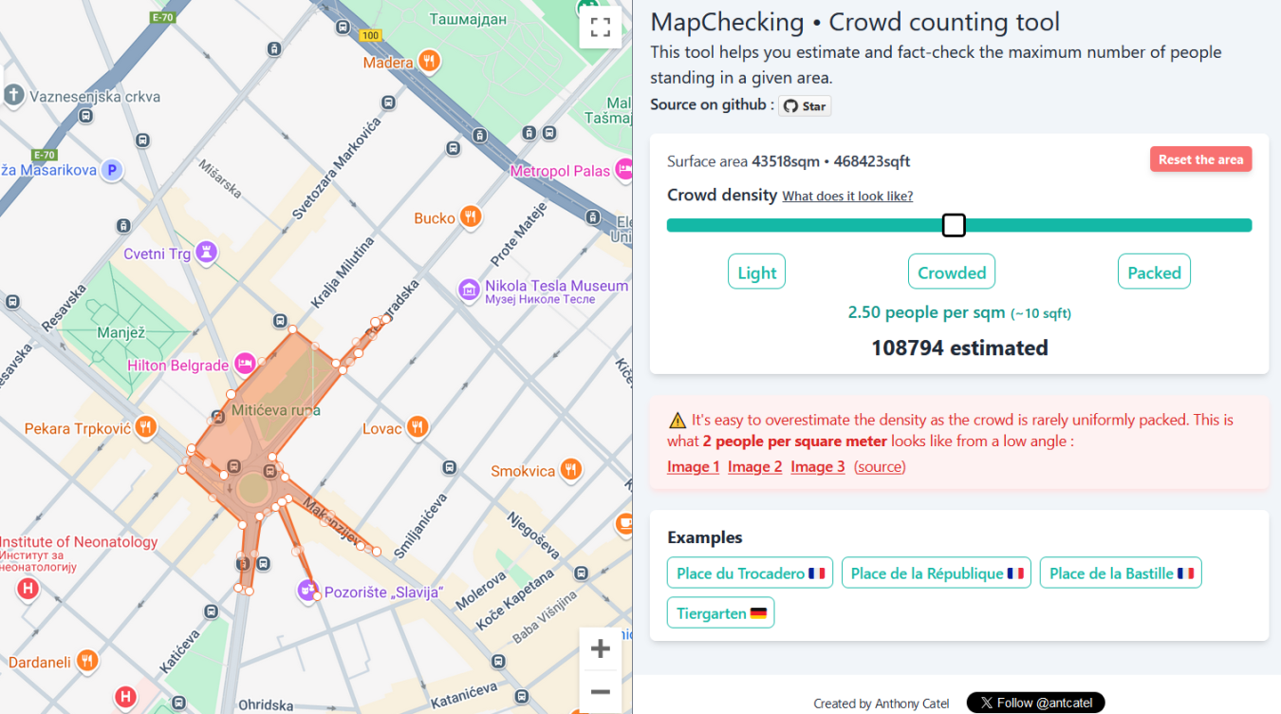The image size is (1281, 714).
Task: Reset the area
Action: (x=1200, y=160)
